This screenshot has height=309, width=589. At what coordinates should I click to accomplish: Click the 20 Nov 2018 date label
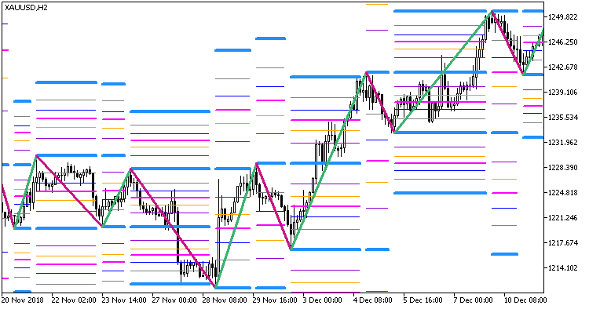coord(23,300)
